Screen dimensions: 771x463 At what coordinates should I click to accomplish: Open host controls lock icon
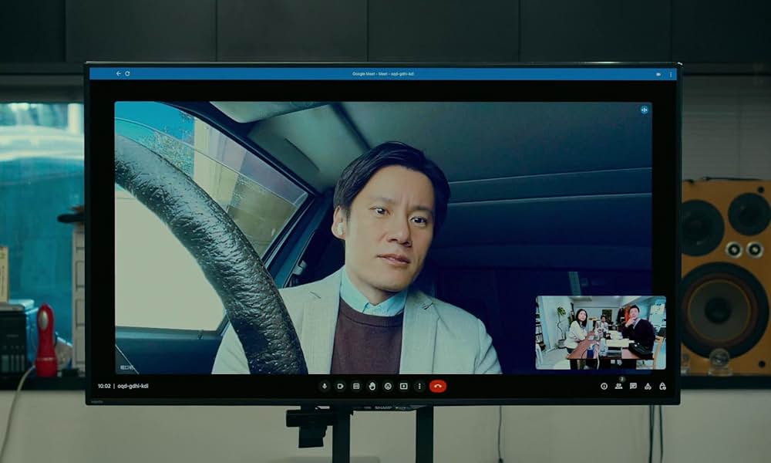662,386
